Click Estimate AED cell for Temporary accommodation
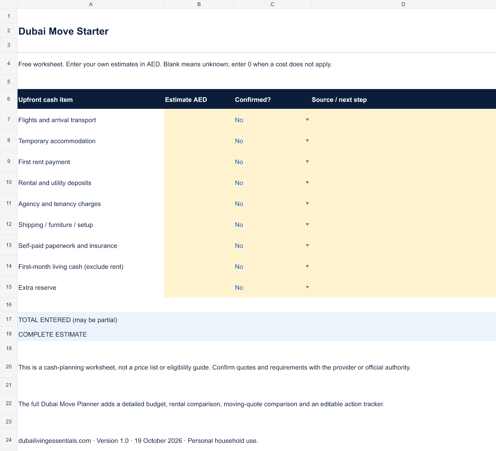Screen dimensions: 496x451 coord(199,140)
